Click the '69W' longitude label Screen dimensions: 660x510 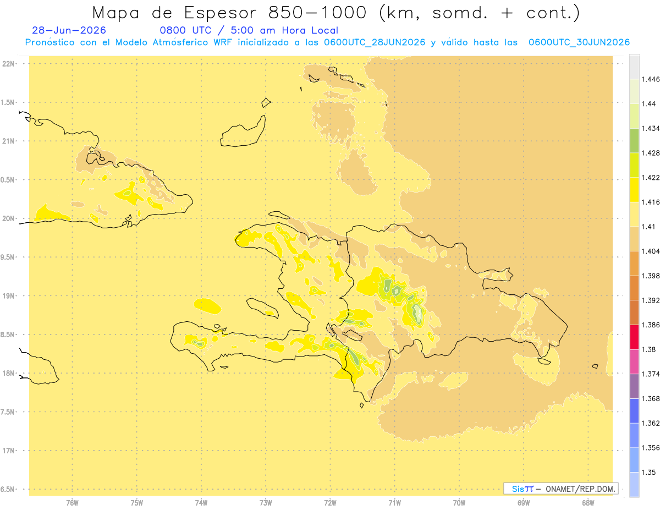point(524,503)
